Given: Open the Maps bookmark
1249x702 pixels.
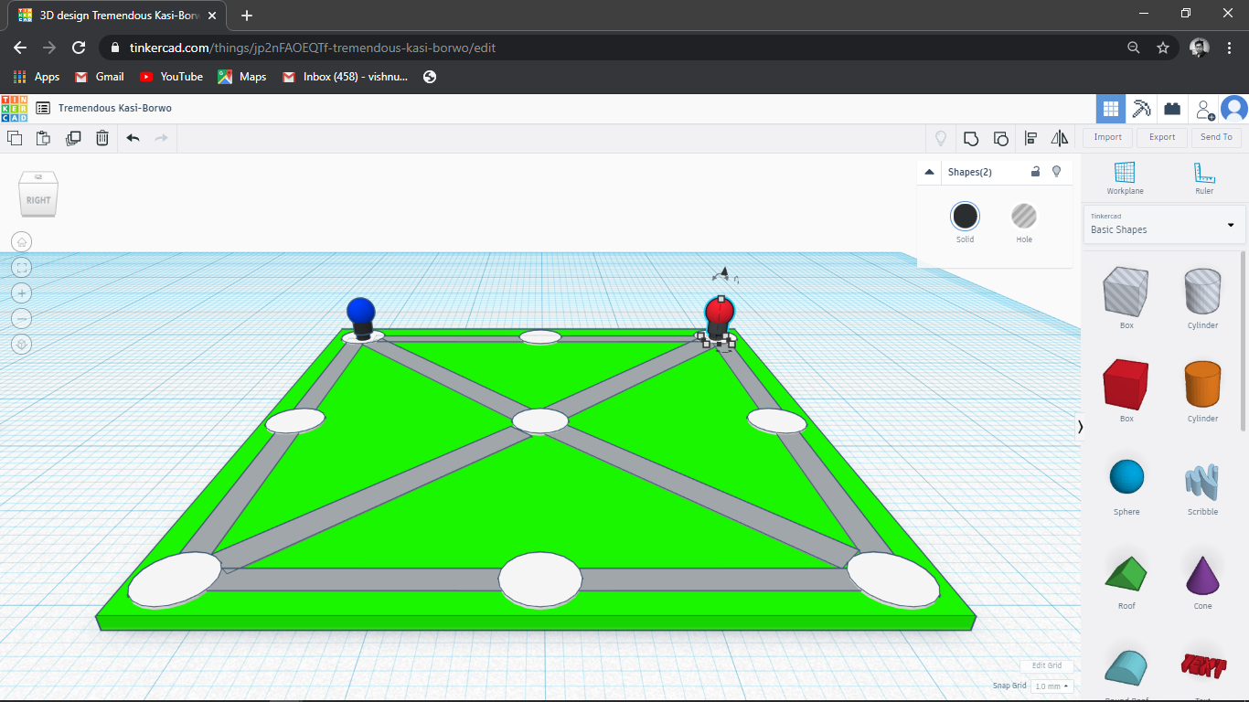Looking at the screenshot, I should click(x=242, y=77).
